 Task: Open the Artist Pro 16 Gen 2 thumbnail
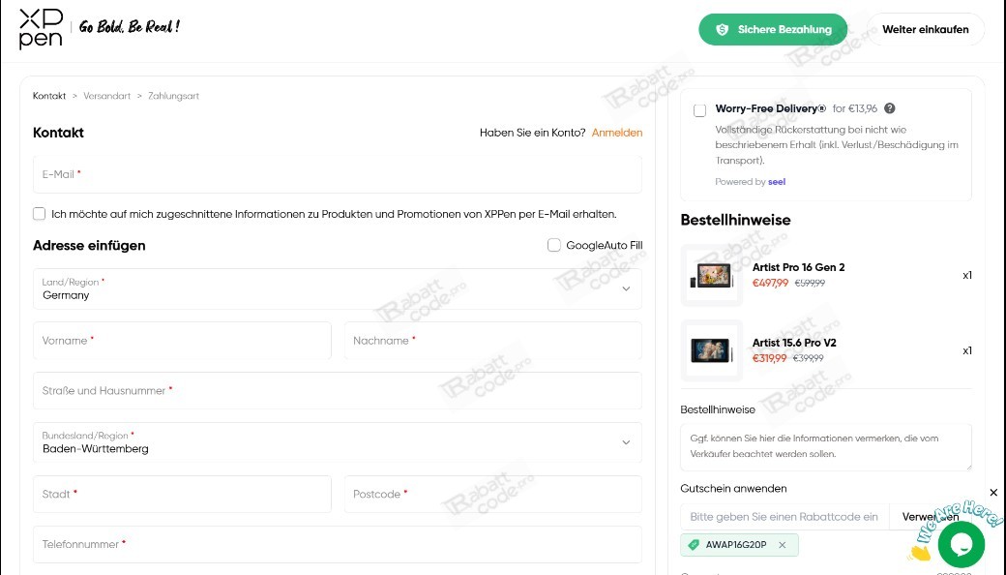[x=712, y=275]
